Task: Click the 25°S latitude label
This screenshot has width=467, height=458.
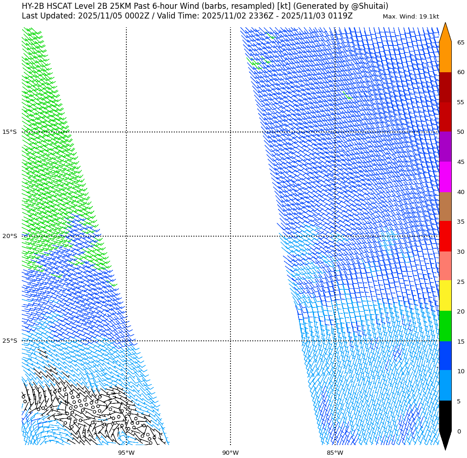Action: 9,341
